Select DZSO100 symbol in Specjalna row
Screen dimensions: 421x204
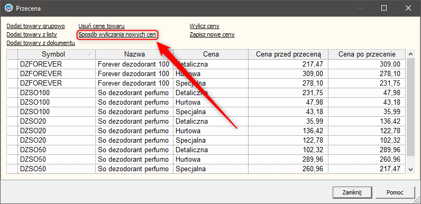coord(34,112)
